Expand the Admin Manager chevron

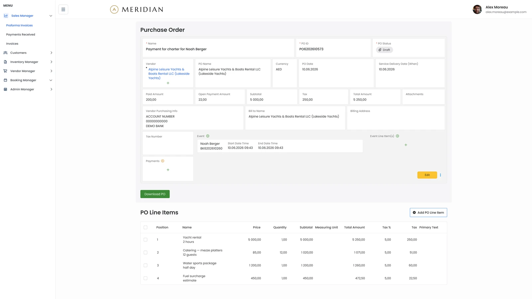[51, 89]
